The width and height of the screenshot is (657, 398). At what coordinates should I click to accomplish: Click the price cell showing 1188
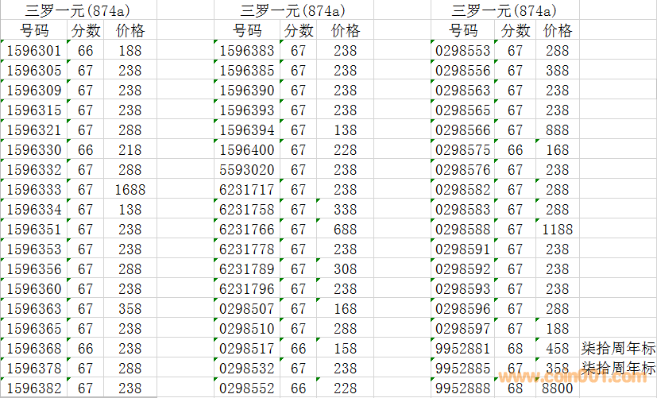coord(557,230)
